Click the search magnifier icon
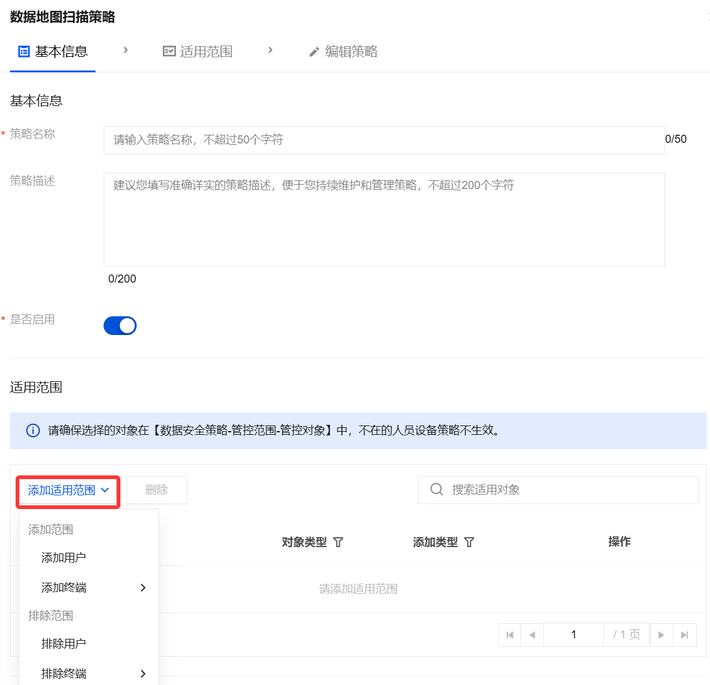Viewport: 710px width, 685px height. (437, 490)
